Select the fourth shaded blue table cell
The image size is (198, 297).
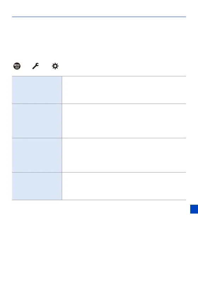(37, 186)
